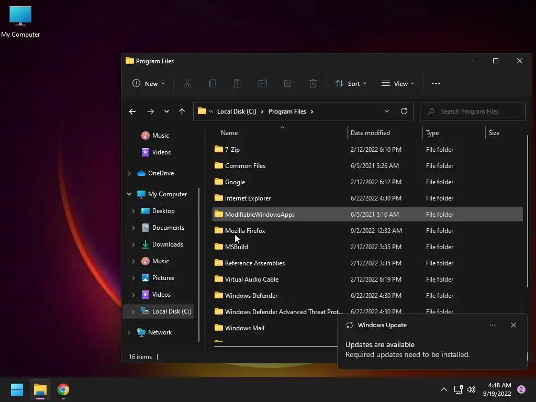Click the navigation pane vertical scrollbar
This screenshot has height=402, width=536.
(x=199, y=264)
